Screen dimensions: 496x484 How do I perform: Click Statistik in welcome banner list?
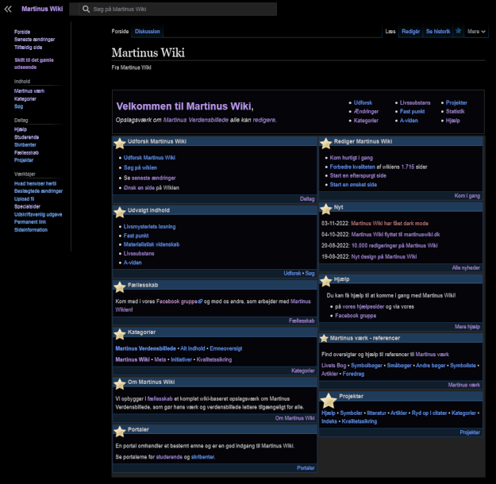[x=456, y=111]
